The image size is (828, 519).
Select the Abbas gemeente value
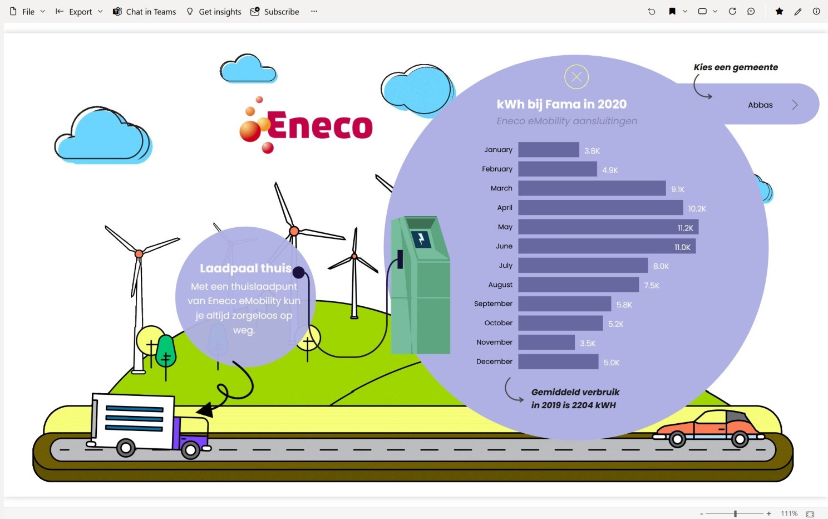pyautogui.click(x=760, y=105)
